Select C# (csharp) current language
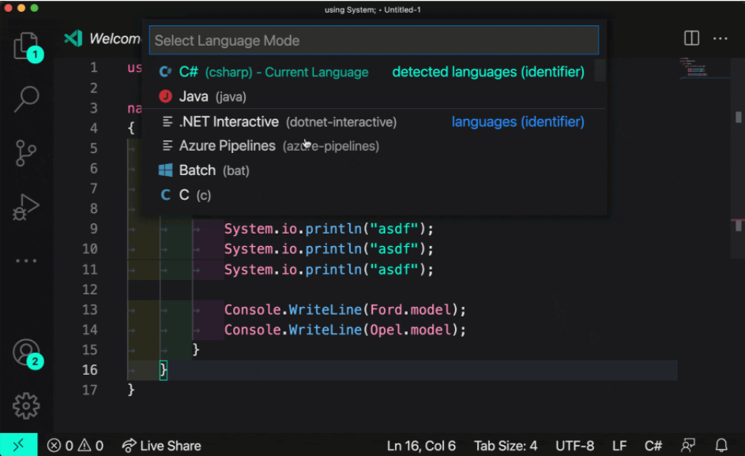Image resolution: width=745 pixels, height=456 pixels. coord(374,72)
